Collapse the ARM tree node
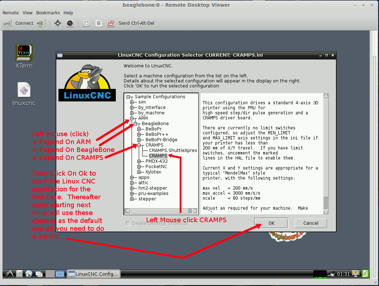The width and height of the screenshot is (379, 286). coord(132,118)
